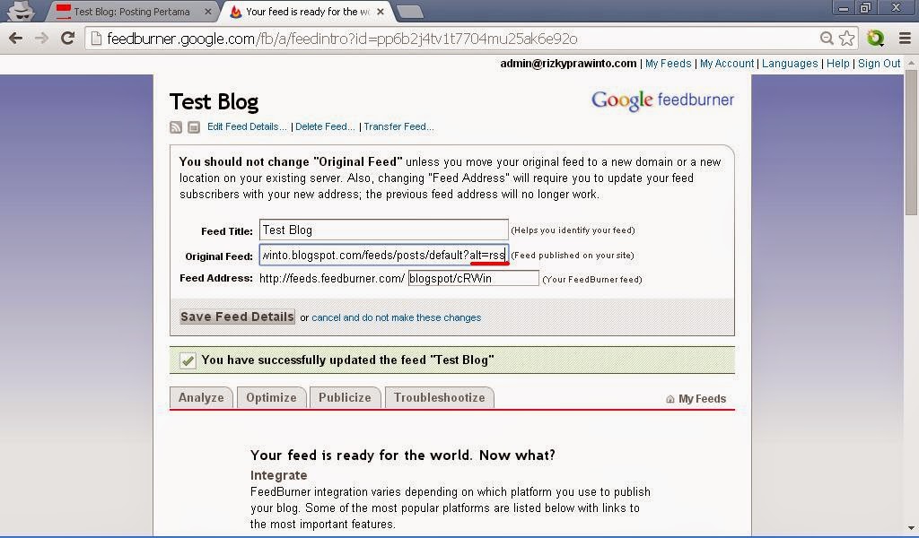Image resolution: width=919 pixels, height=538 pixels.
Task: Click the orange RSS feed icon under Test Blog
Action: tap(176, 127)
